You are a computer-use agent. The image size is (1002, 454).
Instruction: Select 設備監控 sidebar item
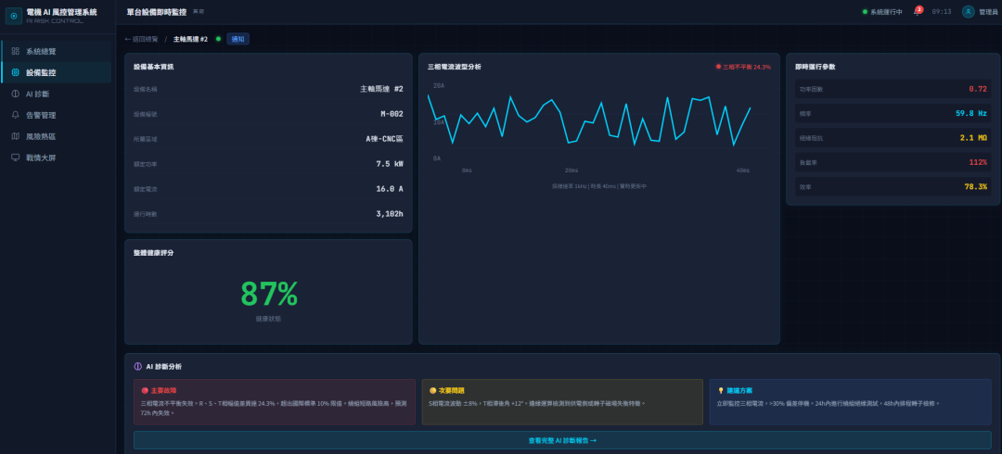click(57, 73)
